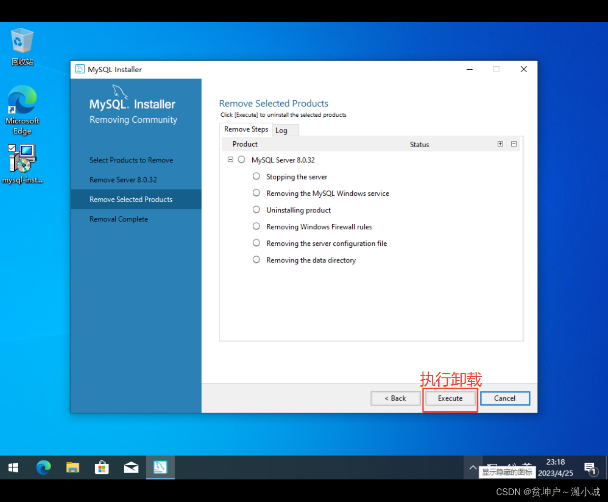This screenshot has width=608, height=502.
Task: Go to Remove Server 8.0.32 step
Action: point(123,180)
